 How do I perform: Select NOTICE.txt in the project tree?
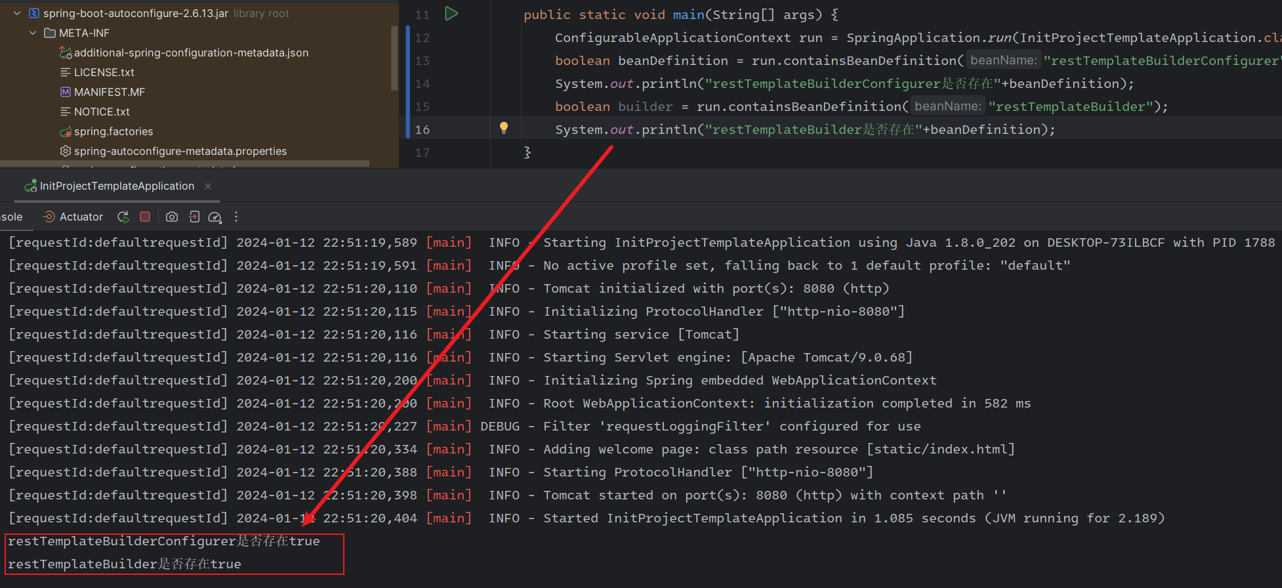[102, 112]
